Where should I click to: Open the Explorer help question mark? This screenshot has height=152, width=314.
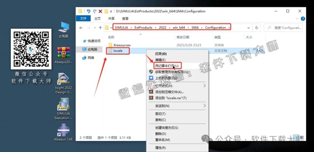point(303,19)
